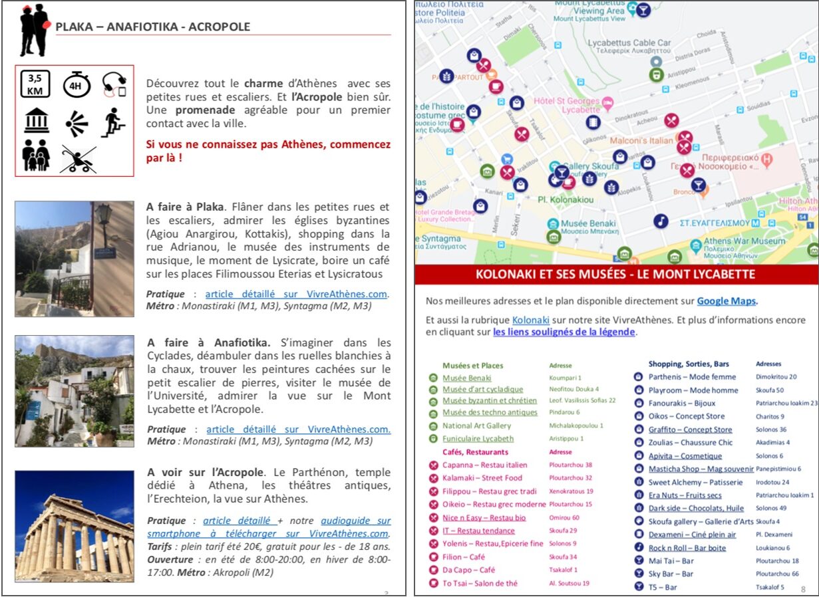Click the Anafiotika white houses photo
819x597 pixels.
75,391
